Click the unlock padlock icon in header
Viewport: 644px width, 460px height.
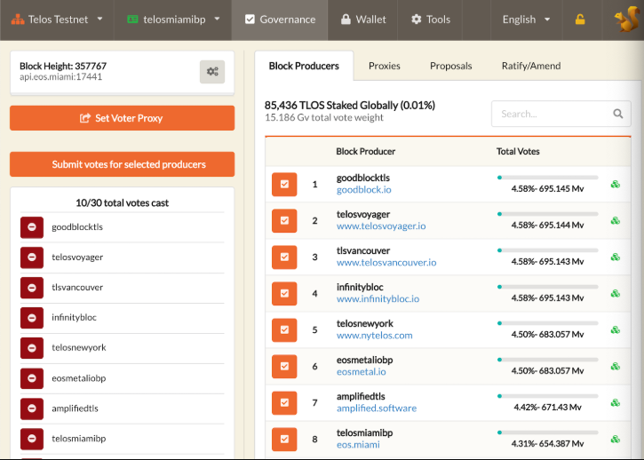pyautogui.click(x=580, y=20)
